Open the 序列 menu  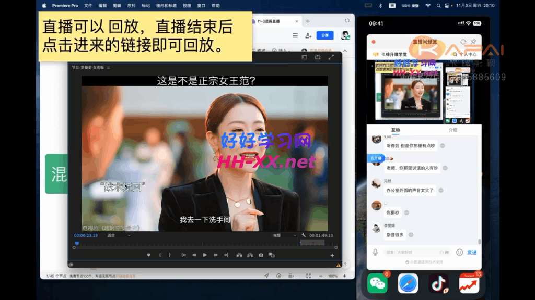(x=131, y=6)
